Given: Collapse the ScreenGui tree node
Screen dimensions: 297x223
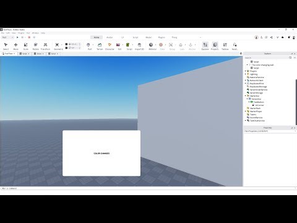Looking at the screenshot, I should 247,99.
